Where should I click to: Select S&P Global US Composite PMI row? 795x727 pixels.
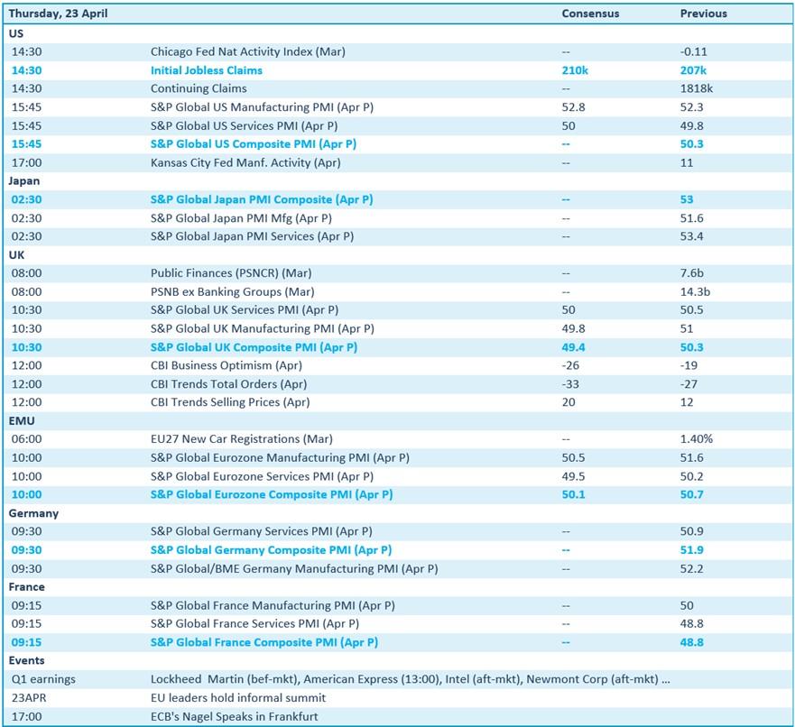tap(254, 144)
